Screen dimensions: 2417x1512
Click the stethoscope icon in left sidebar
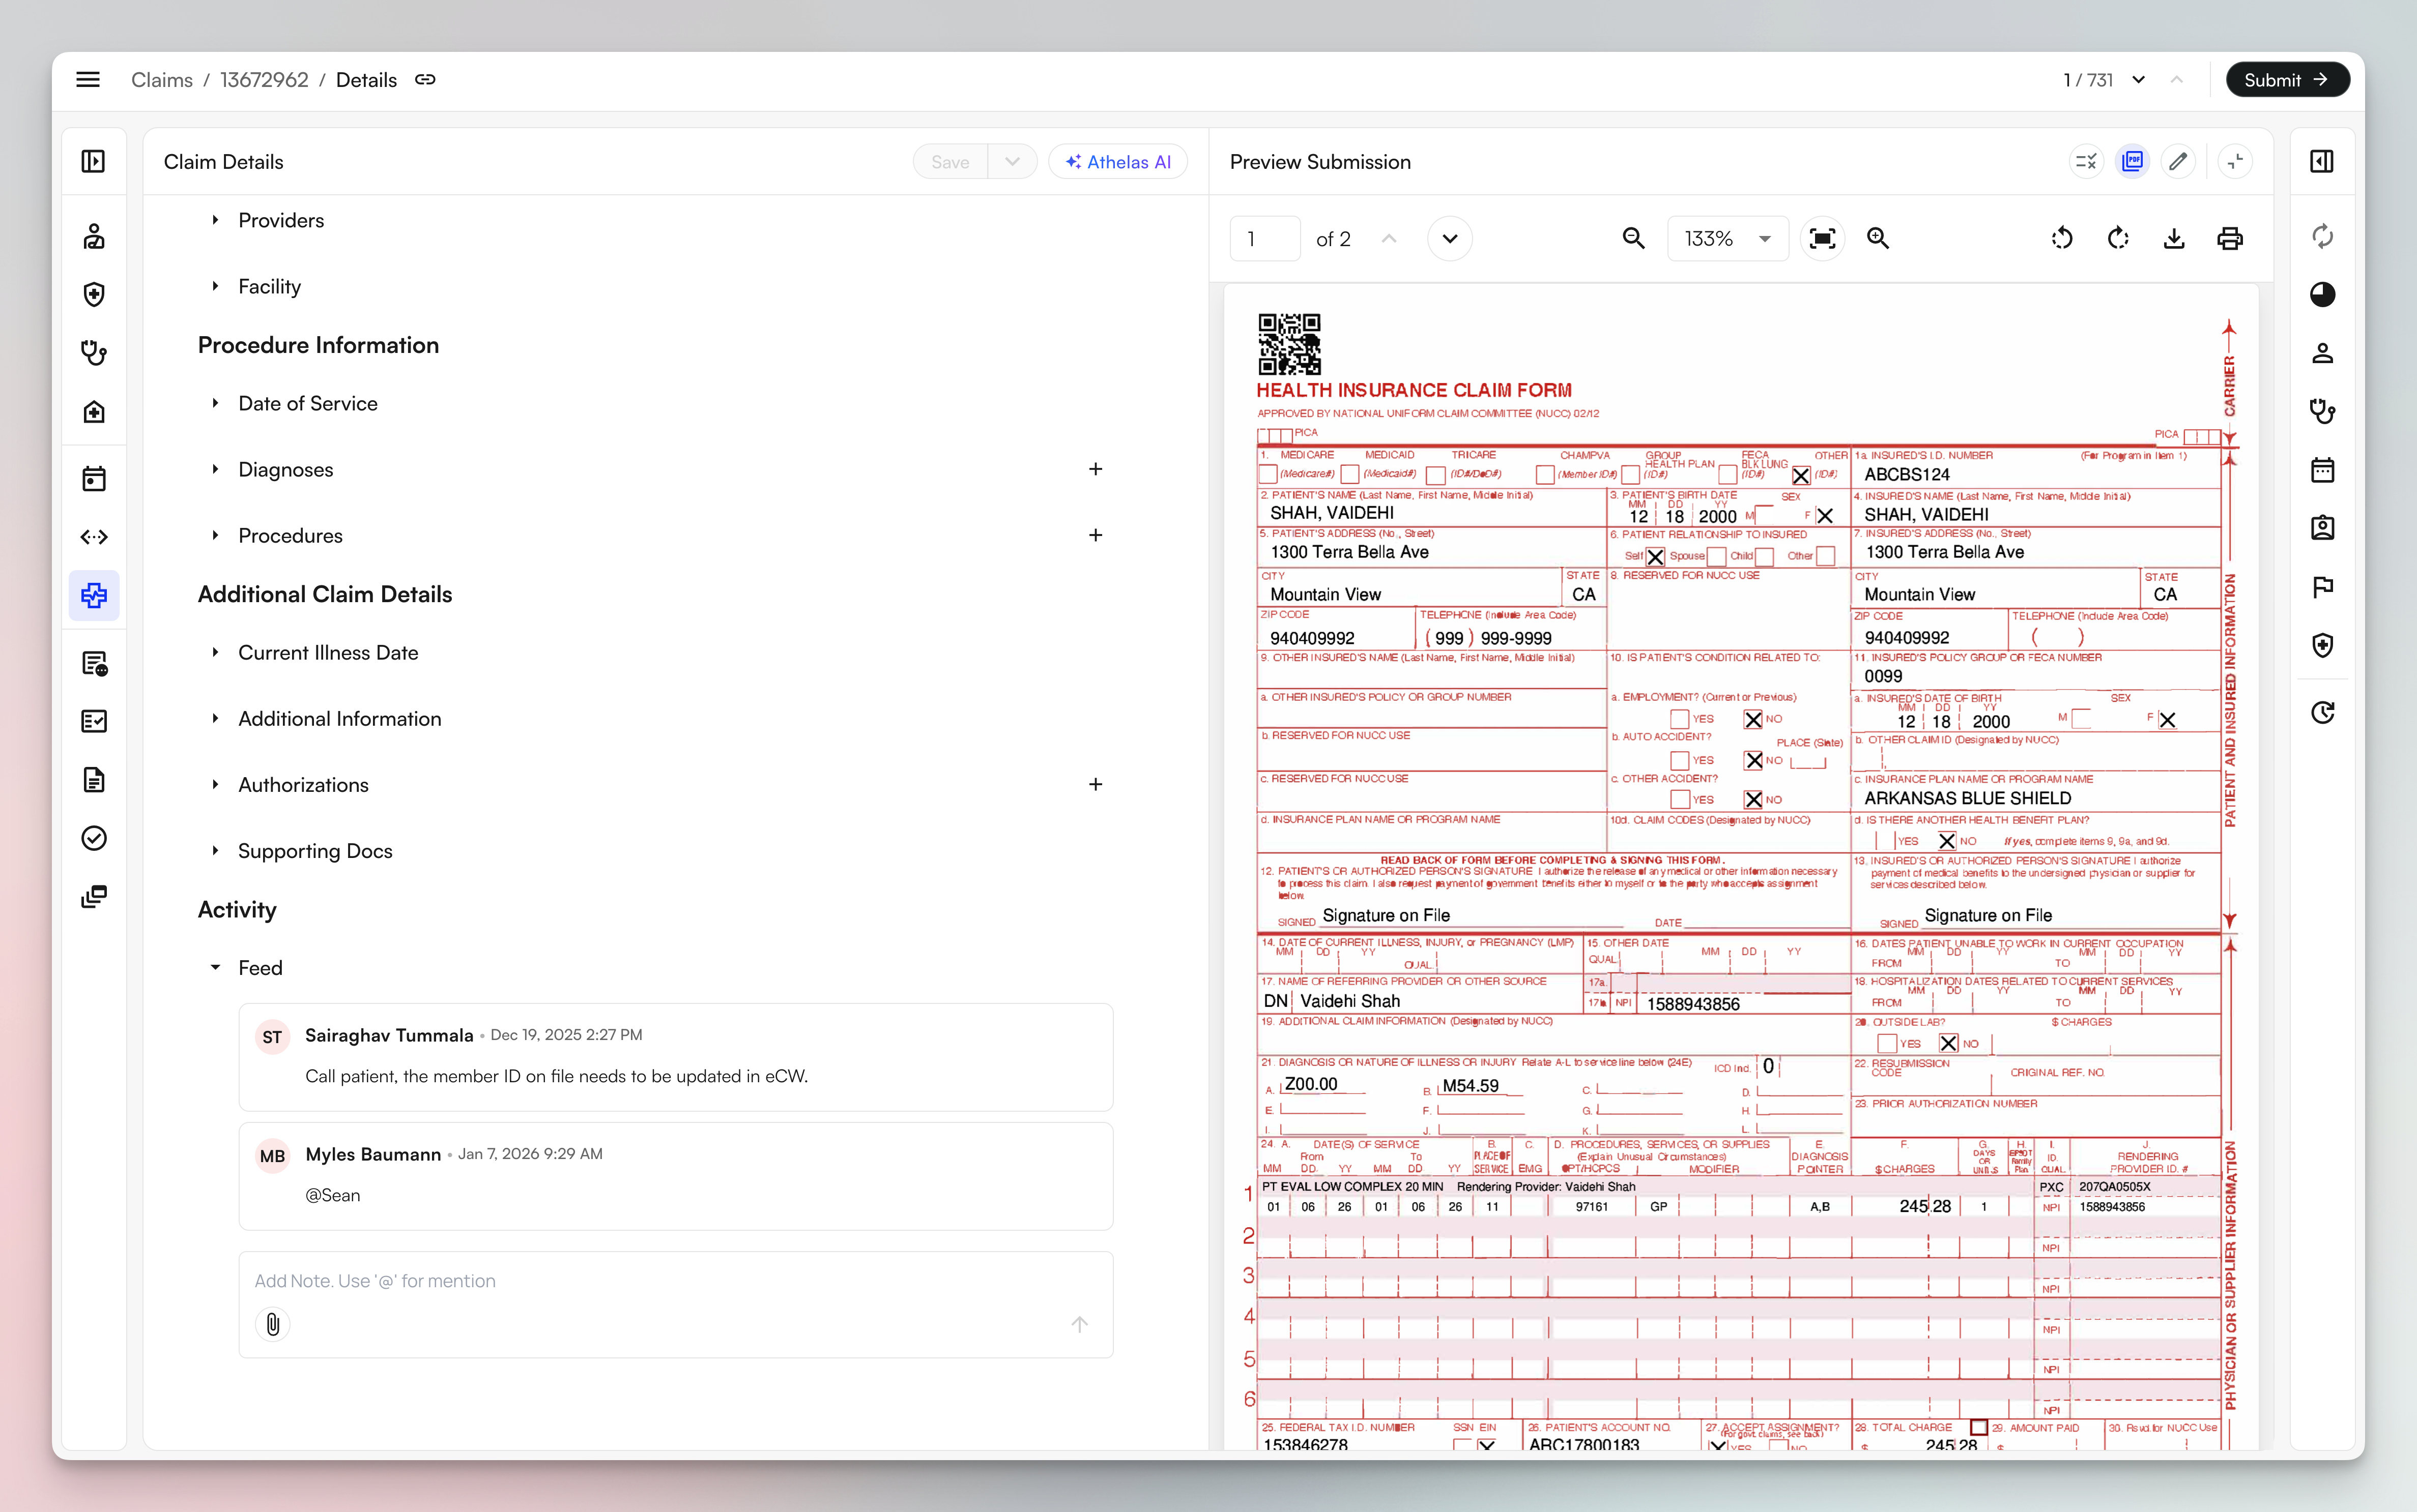pyautogui.click(x=94, y=352)
